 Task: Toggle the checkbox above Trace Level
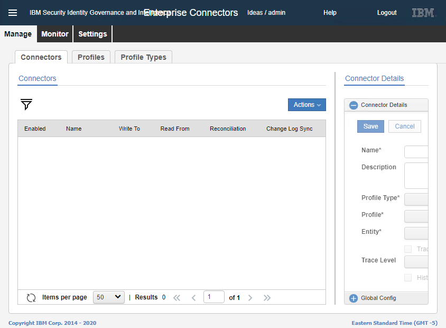click(x=408, y=249)
